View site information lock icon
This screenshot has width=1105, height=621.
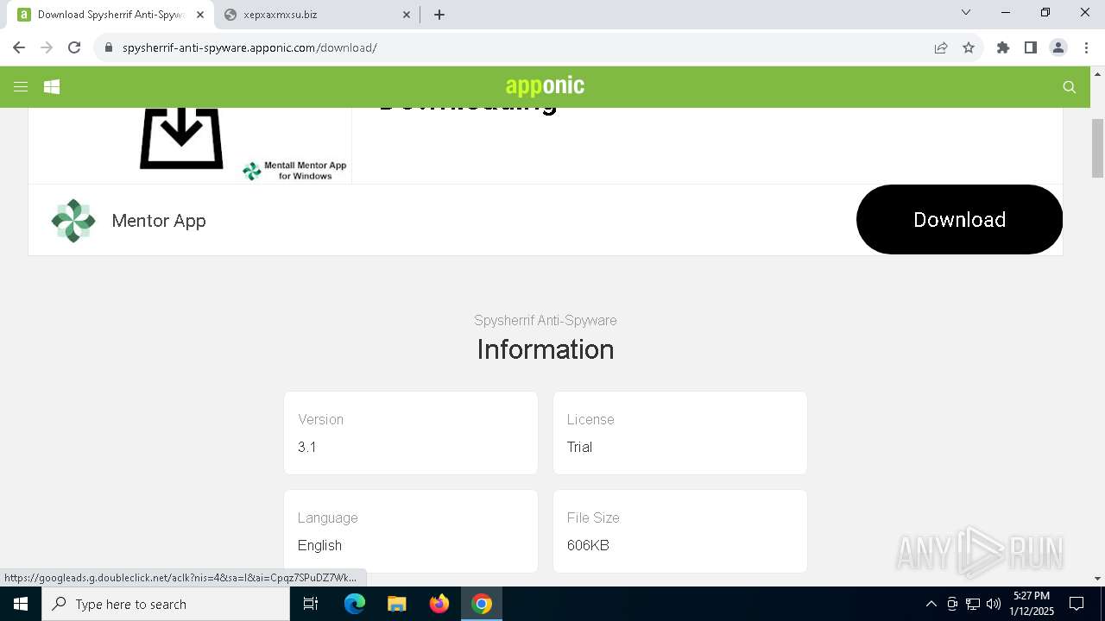pos(108,47)
